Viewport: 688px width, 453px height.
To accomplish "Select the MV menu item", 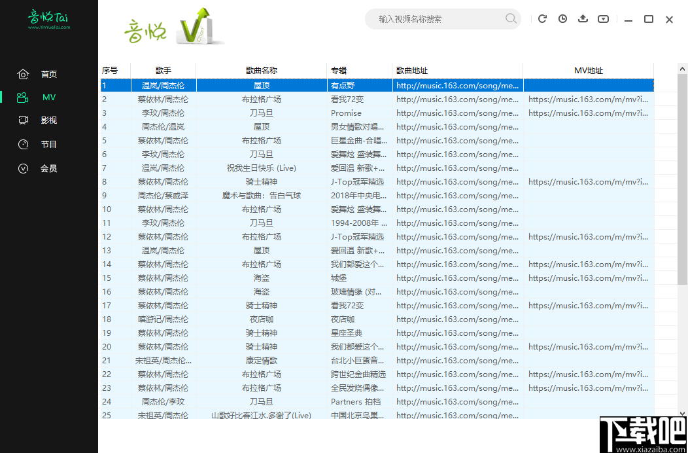I will click(49, 98).
